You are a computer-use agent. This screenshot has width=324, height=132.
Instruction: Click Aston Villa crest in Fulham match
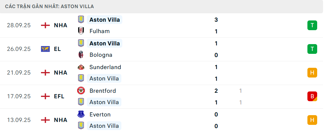point(81,19)
